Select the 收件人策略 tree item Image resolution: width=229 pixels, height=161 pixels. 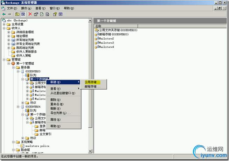point(23,56)
